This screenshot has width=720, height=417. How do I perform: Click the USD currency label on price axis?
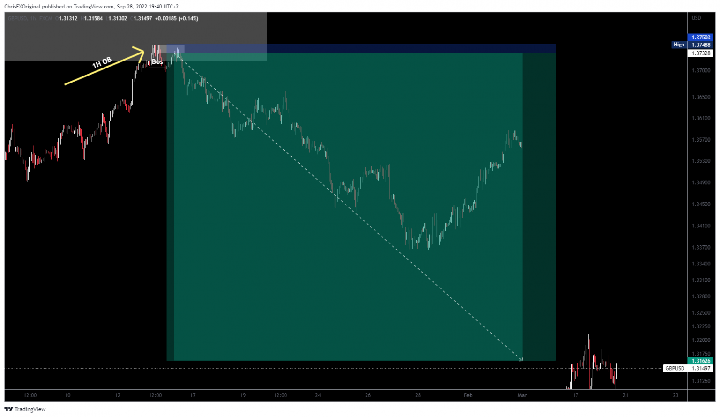point(696,18)
